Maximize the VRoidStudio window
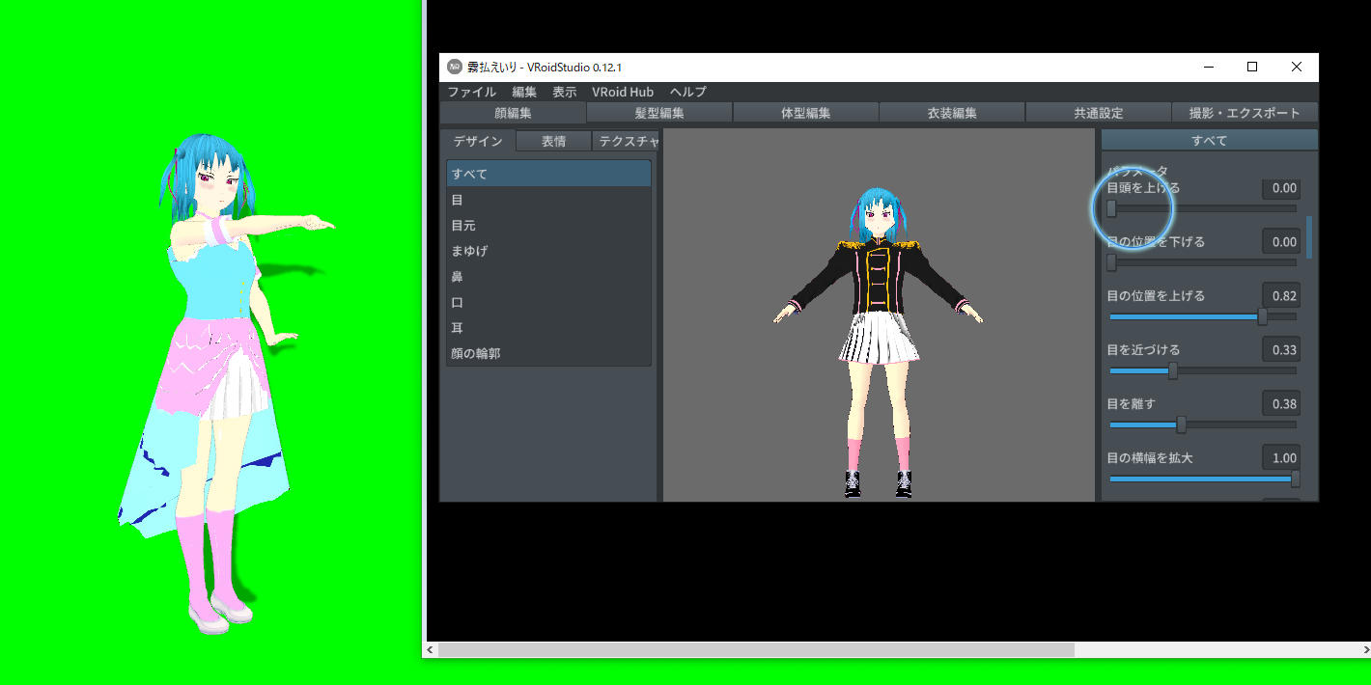Viewport: 1371px width, 685px height. point(1252,68)
